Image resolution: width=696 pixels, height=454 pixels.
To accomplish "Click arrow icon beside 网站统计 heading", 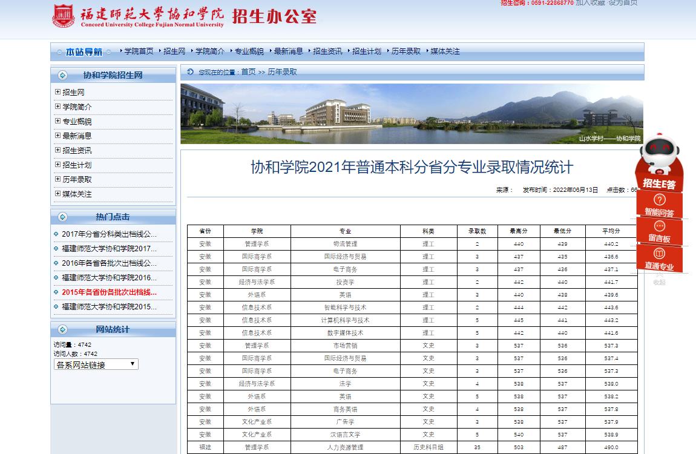I will click(62, 329).
